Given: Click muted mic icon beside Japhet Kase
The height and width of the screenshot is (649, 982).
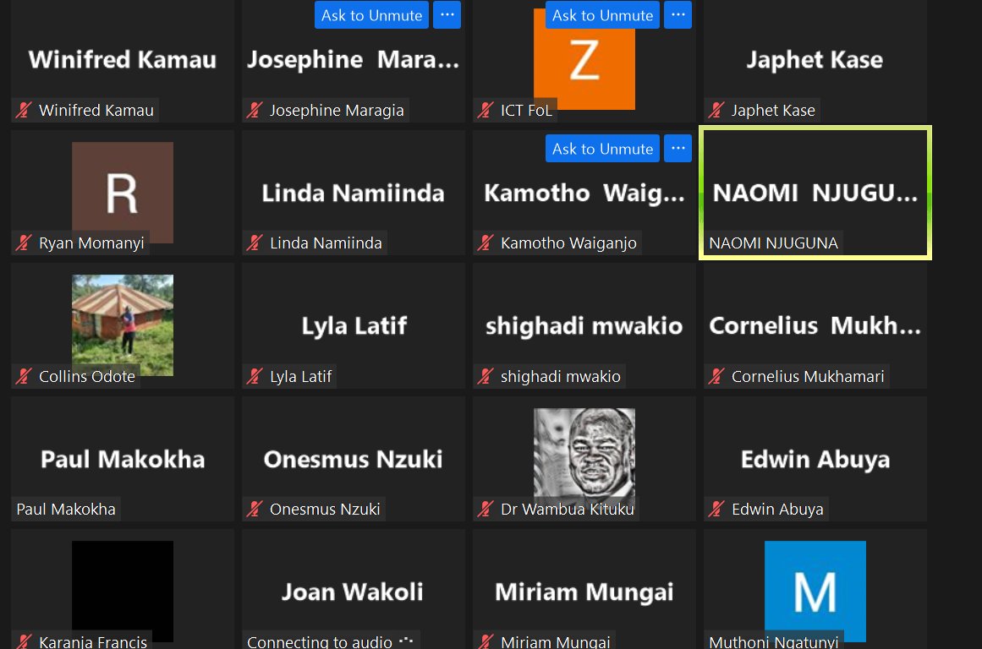Looking at the screenshot, I should (x=717, y=110).
